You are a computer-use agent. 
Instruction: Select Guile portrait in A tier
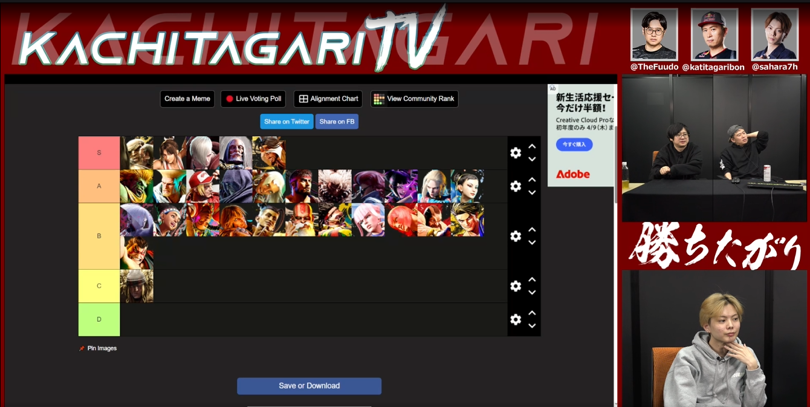point(170,186)
